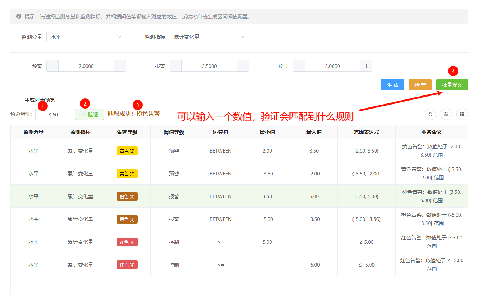Click the 控制 value field showing 5.0000
Viewport: 480px width, 302px height.
point(332,66)
